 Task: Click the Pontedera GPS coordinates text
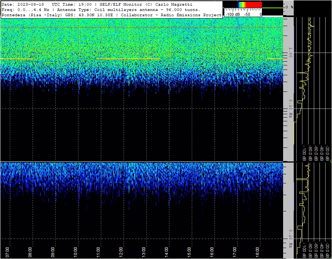pyautogui.click(x=57, y=15)
